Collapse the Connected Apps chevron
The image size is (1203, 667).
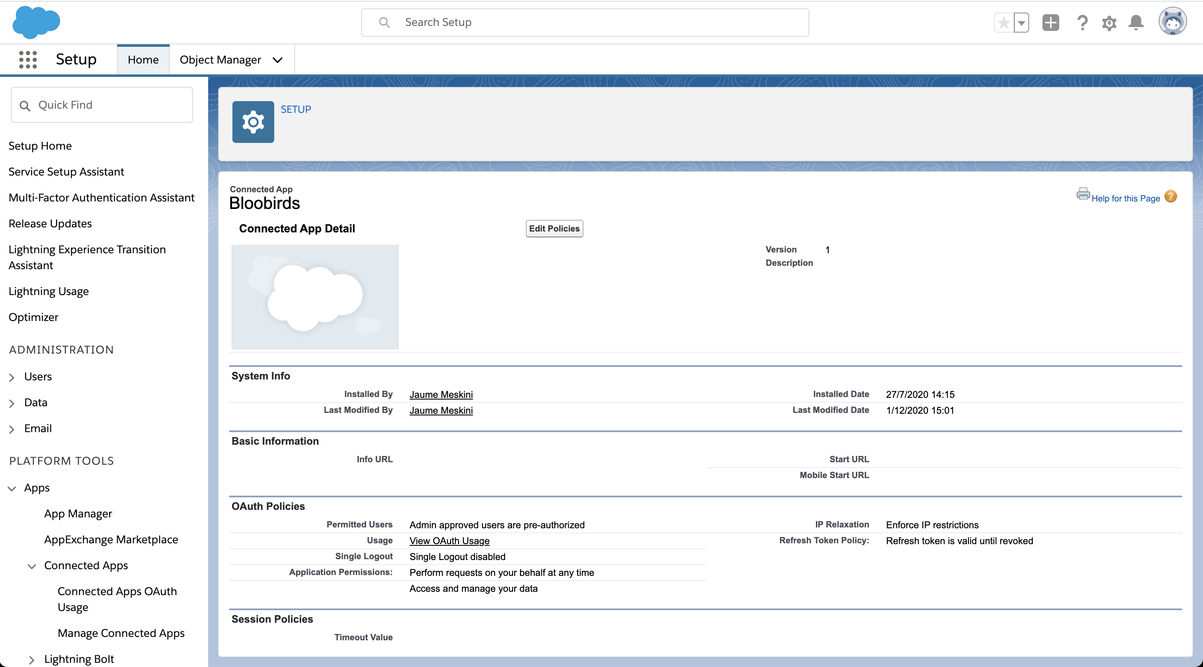click(32, 566)
